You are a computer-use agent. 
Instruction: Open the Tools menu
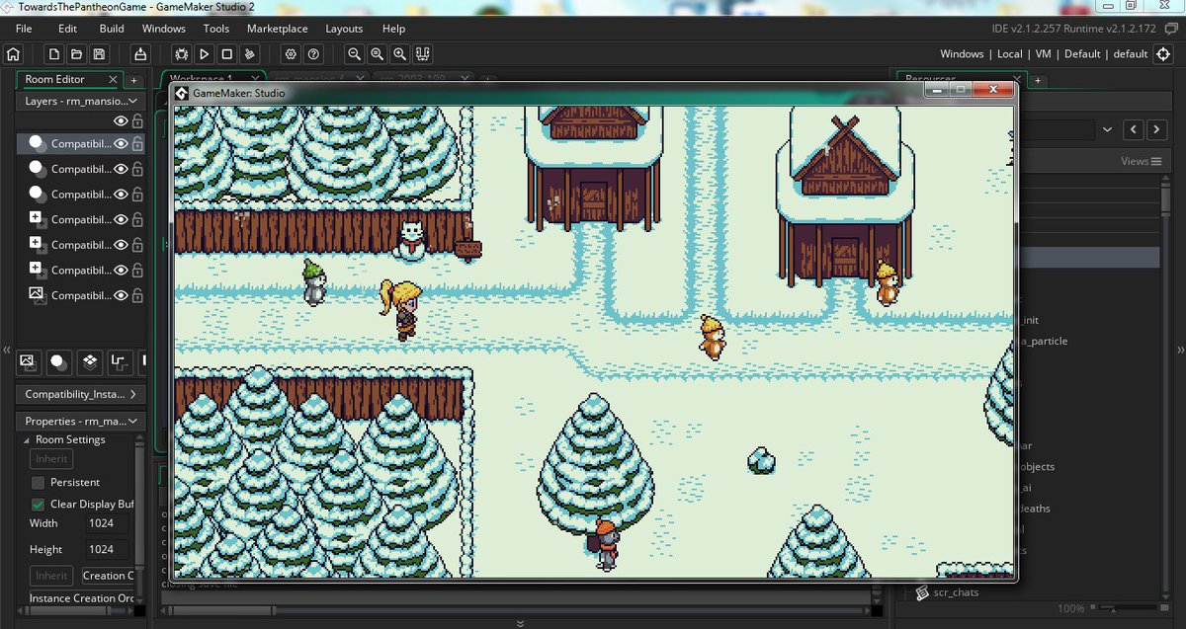tap(216, 29)
